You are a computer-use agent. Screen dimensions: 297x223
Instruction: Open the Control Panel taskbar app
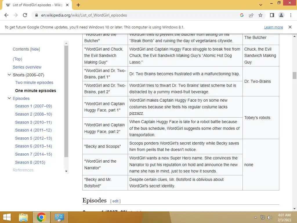tap(59, 217)
